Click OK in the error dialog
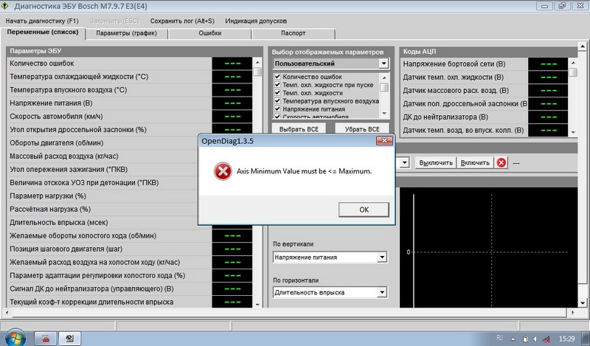The height and width of the screenshot is (346, 590). pos(364,210)
